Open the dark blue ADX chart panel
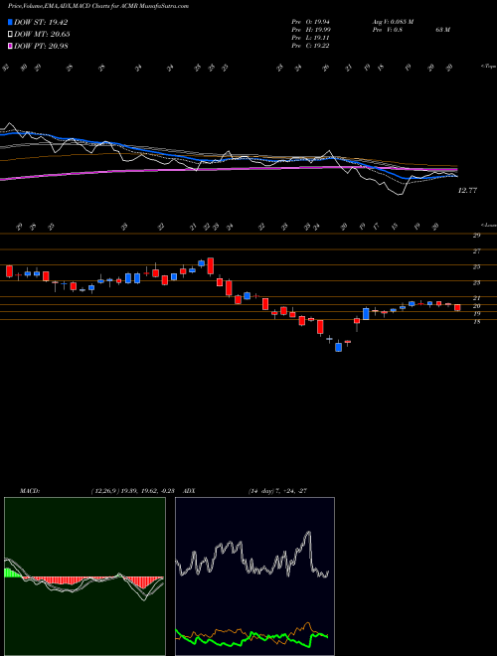 (x=254, y=576)
